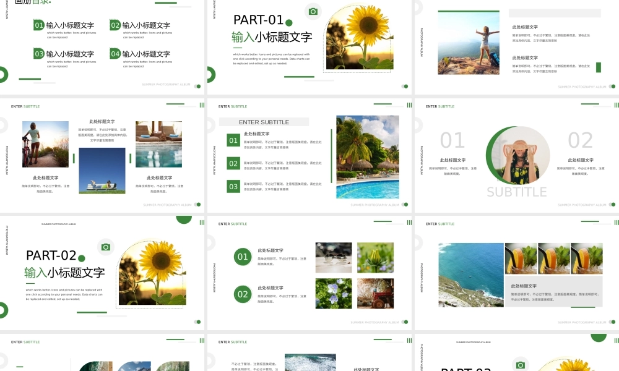Click the large gray SUBTITLE text under the hat portrait
The width and height of the screenshot is (619, 371).
[517, 192]
